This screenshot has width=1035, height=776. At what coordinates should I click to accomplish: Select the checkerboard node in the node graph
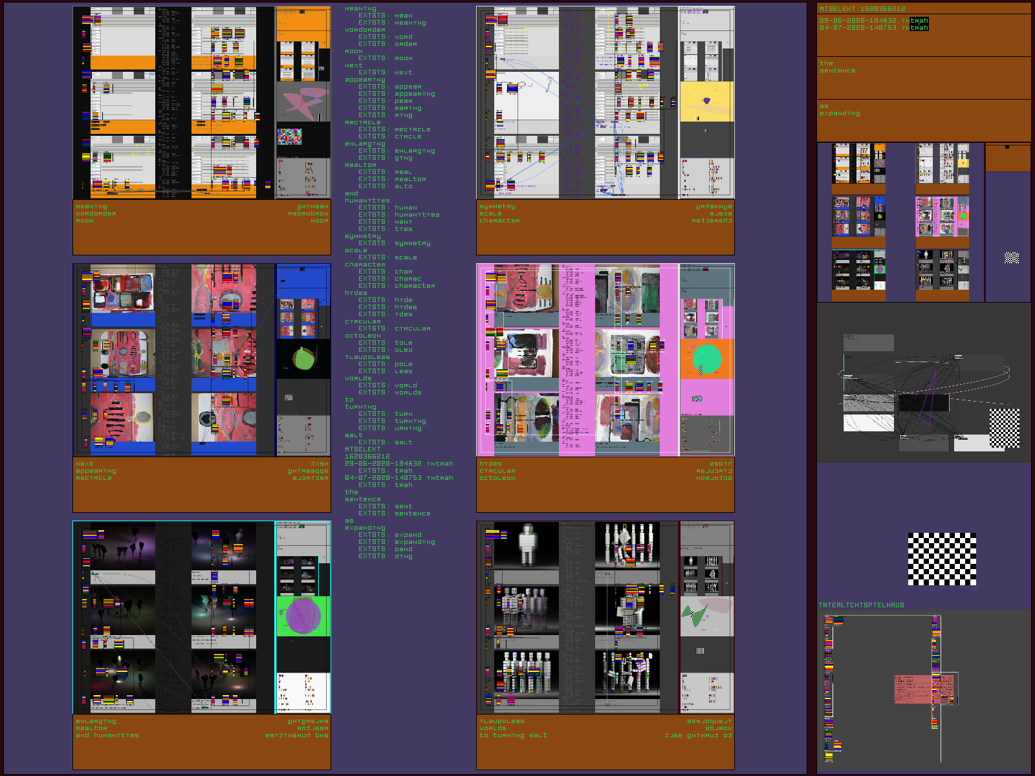pos(1005,427)
